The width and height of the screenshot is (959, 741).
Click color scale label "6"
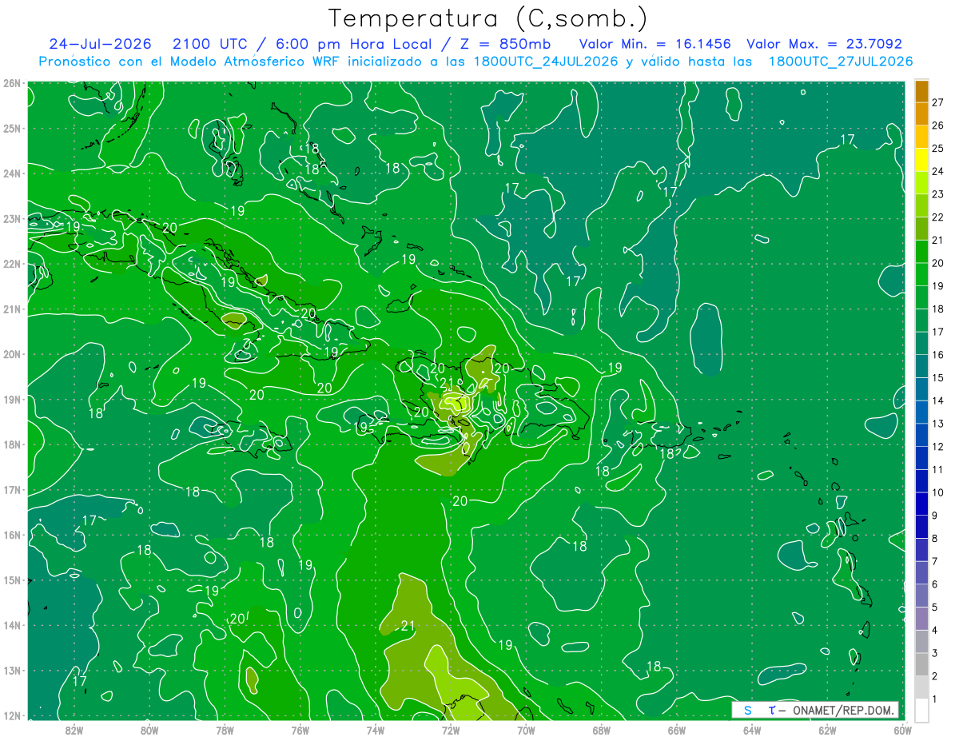click(935, 584)
